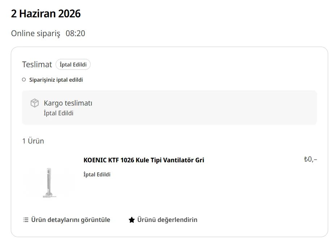Viewport: 335px width, 244px height.
Task: Click the 1 Ürün count label
Action: [33, 141]
